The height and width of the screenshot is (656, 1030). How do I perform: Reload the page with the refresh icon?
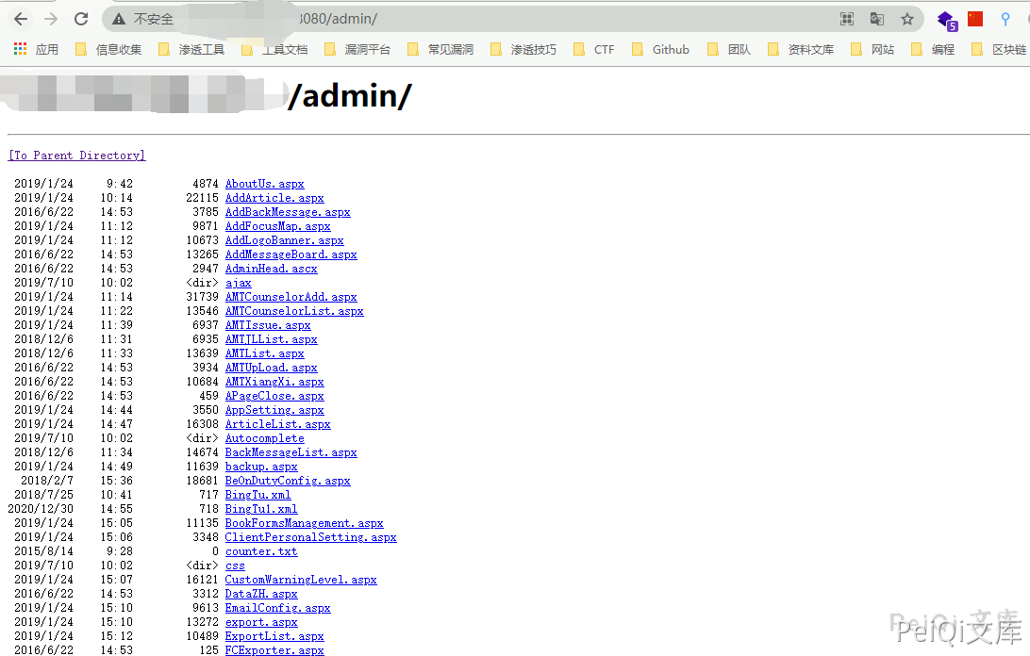(x=81, y=19)
